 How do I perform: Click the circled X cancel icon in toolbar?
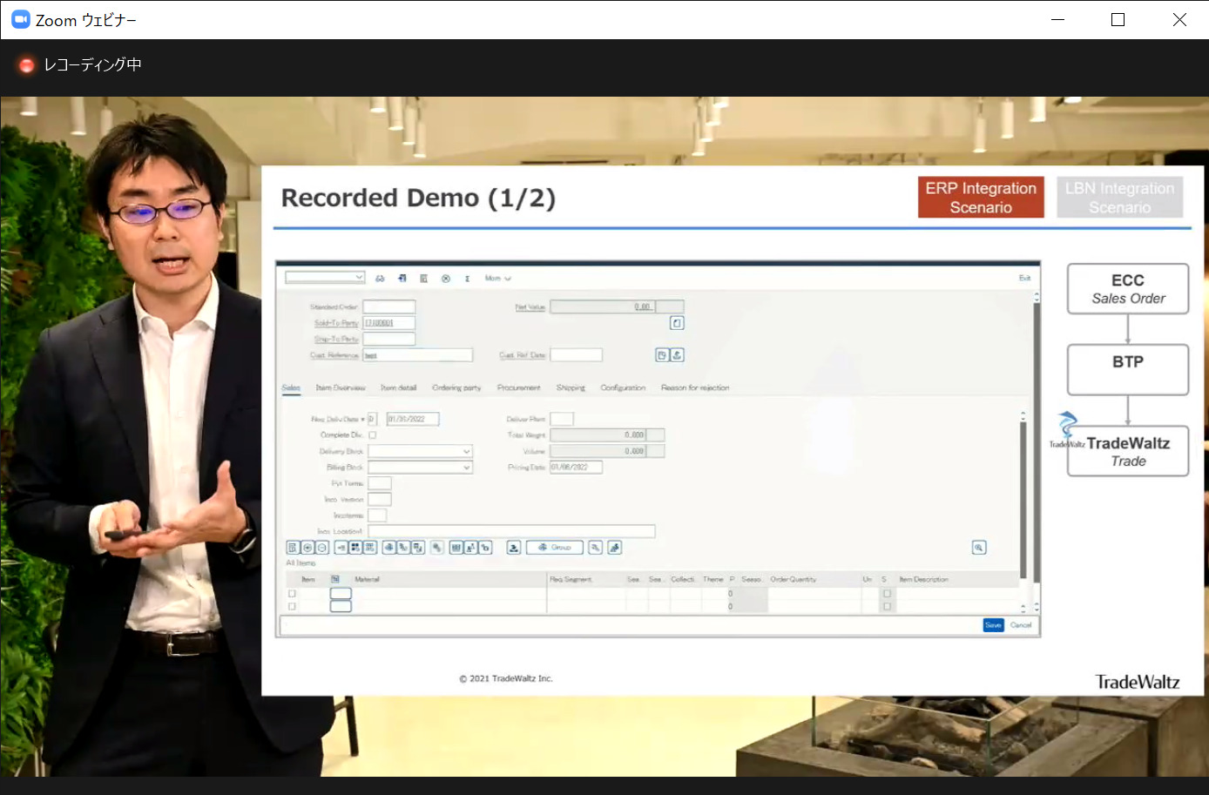446,279
